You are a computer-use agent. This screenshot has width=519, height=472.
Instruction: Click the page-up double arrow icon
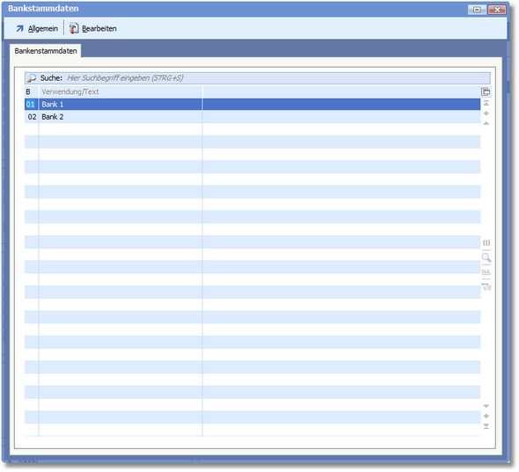(486, 113)
